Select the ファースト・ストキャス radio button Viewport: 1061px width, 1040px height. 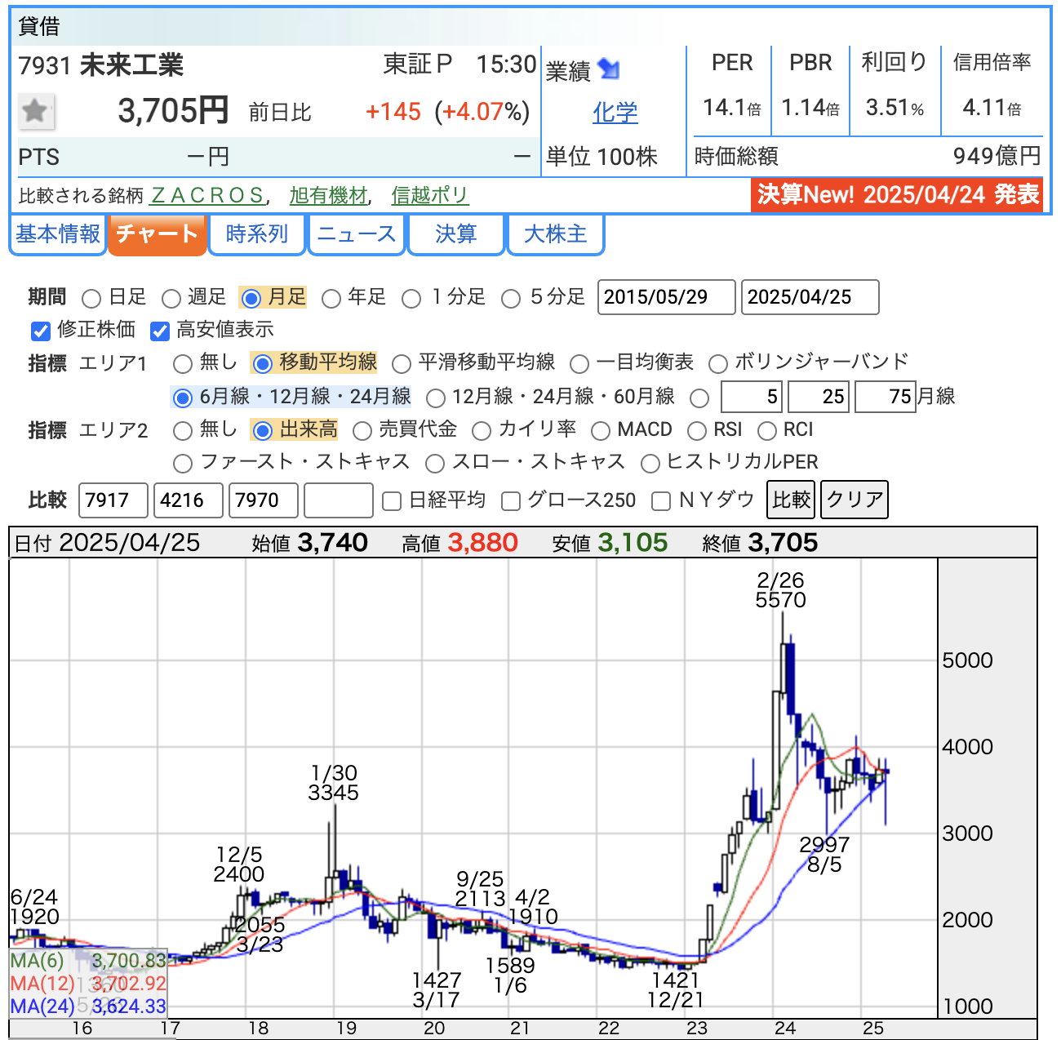coord(183,464)
